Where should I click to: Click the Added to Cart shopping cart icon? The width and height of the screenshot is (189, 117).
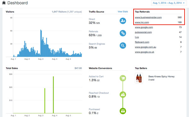point(123,78)
